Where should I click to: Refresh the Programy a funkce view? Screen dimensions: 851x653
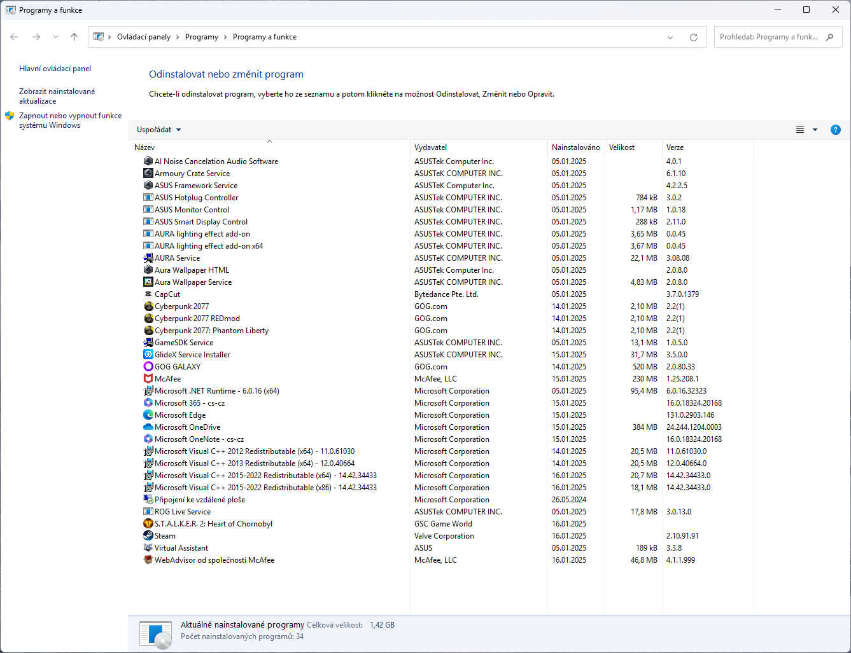point(694,38)
